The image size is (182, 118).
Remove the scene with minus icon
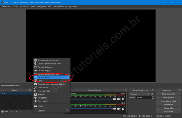[7, 112]
